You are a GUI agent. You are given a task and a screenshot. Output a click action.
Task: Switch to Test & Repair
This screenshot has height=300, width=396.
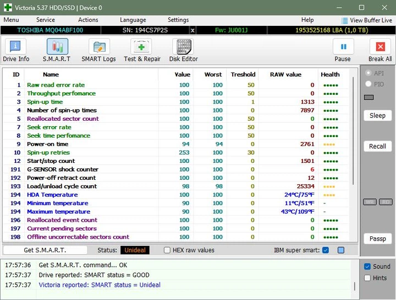tap(141, 47)
